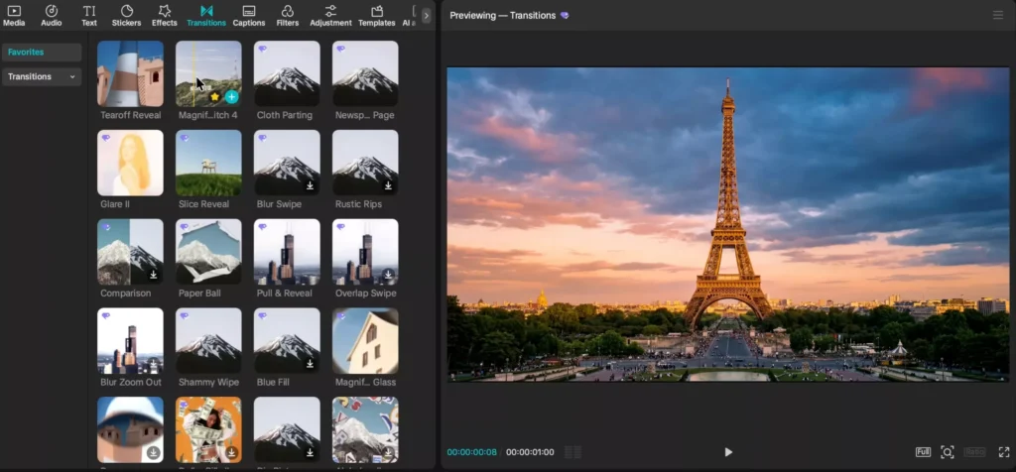Pick the Shammy Wipe transition

pyautogui.click(x=208, y=340)
